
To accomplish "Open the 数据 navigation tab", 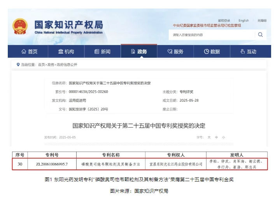I will [x=212, y=52].
